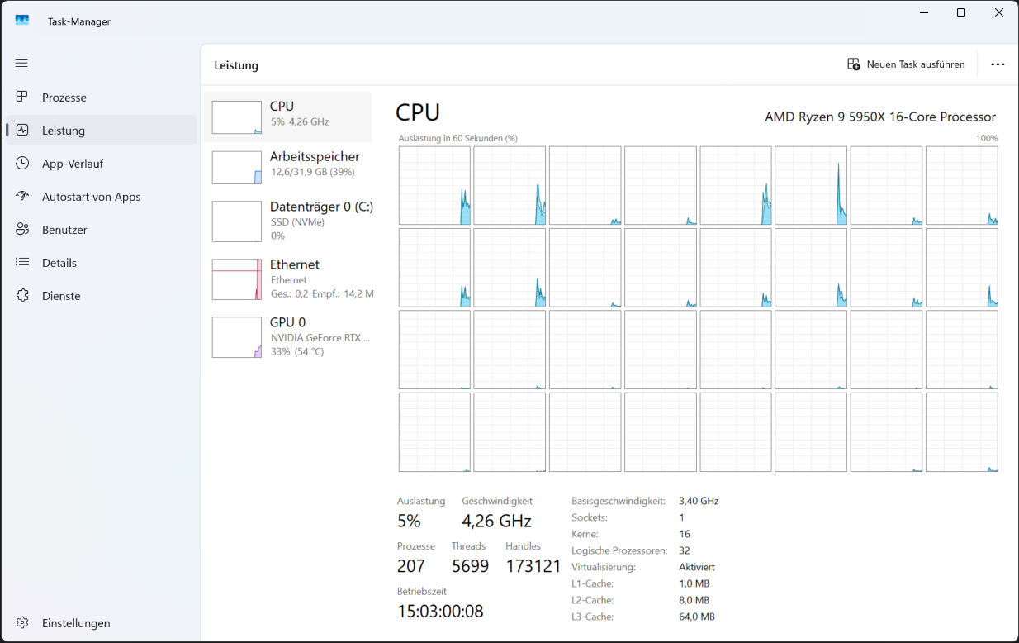Click the Autostart von Apps icon

22,196
